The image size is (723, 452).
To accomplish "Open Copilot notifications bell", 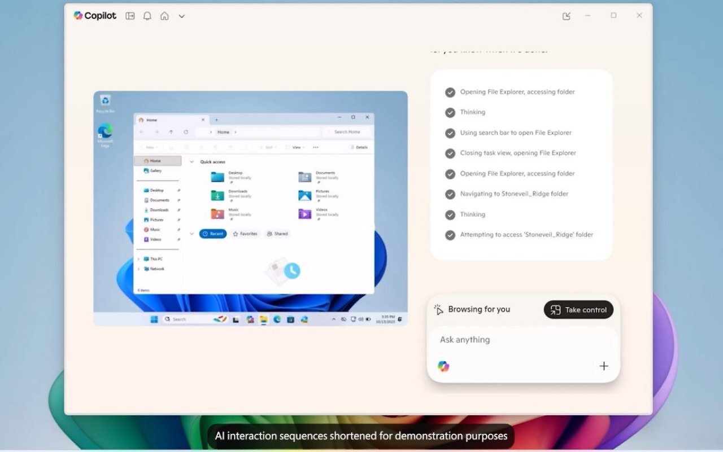I will (x=147, y=16).
